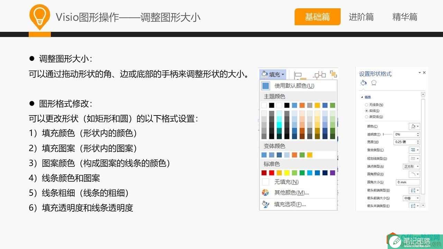
Task: Click the 标准色 section heading
Action: (x=271, y=164)
